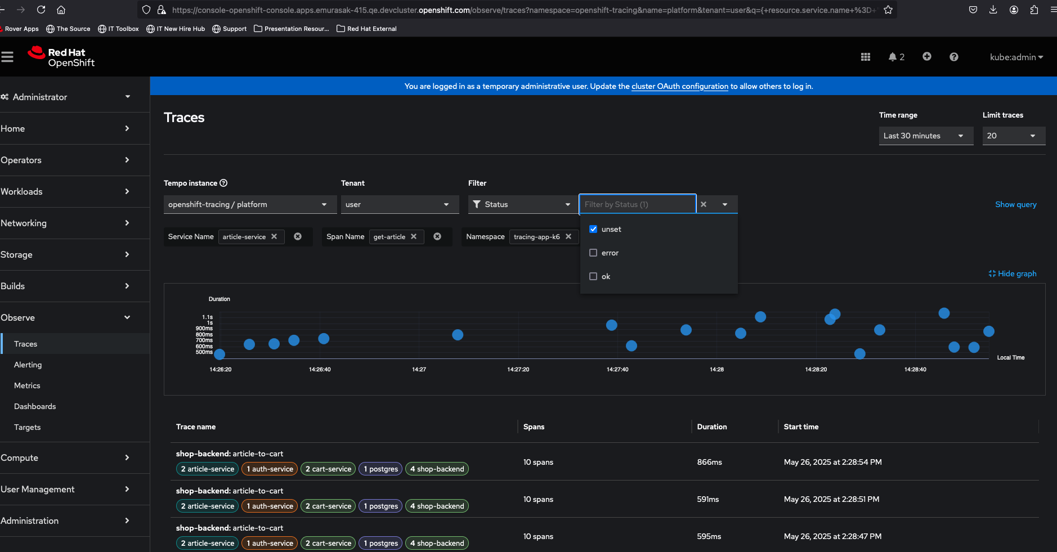
Task: Check the ok status option
Action: (593, 276)
